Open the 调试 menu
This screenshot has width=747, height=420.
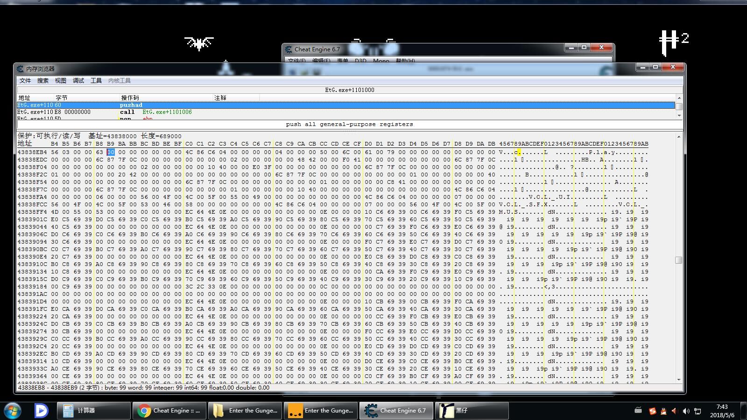(x=78, y=81)
